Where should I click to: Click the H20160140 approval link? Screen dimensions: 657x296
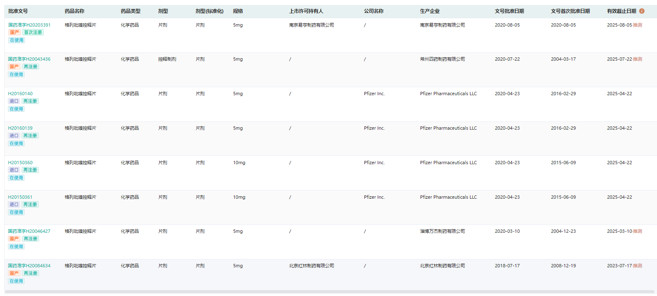click(x=20, y=94)
